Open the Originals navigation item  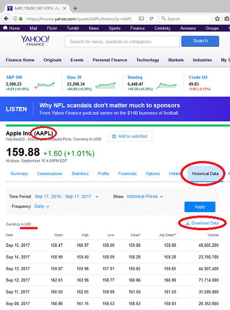coord(52,60)
